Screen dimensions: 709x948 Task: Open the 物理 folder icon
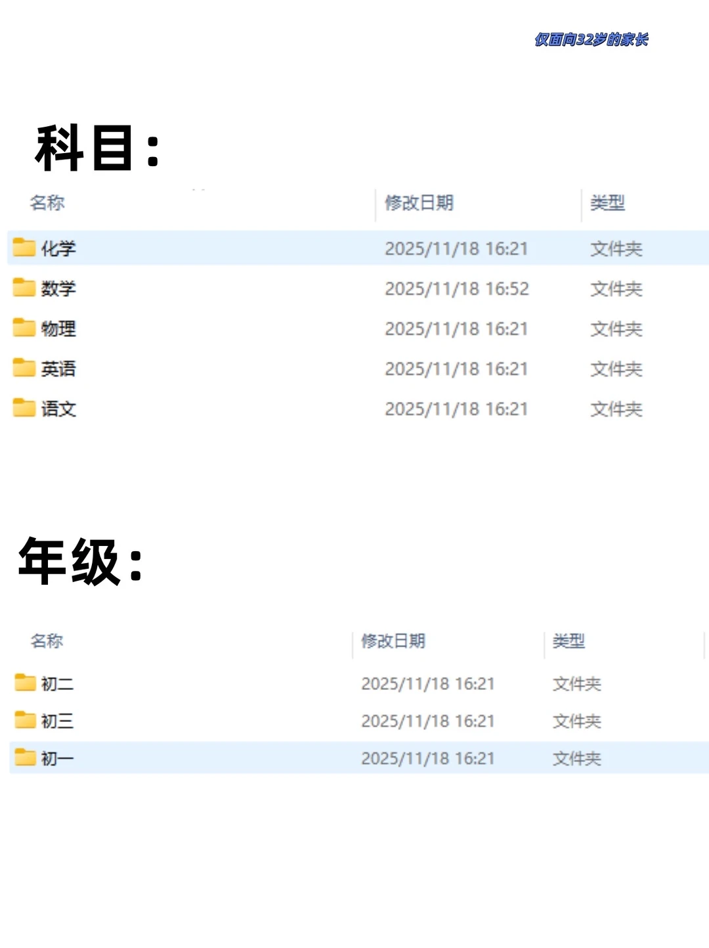click(x=22, y=328)
